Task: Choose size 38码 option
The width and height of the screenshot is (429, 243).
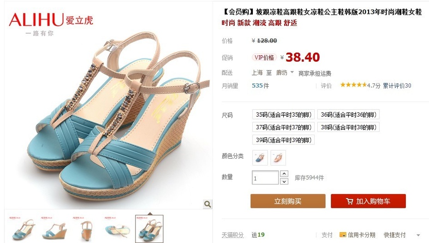Action: click(348, 127)
